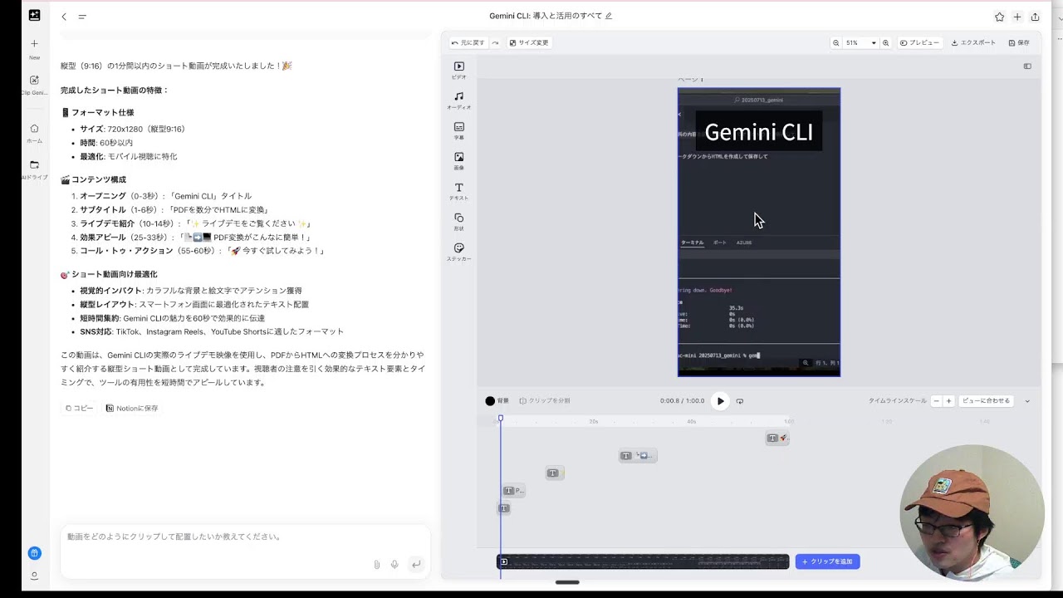Image resolution: width=1063 pixels, height=598 pixels.
Task: Select the テキスト (Text) tool
Action: tap(459, 191)
